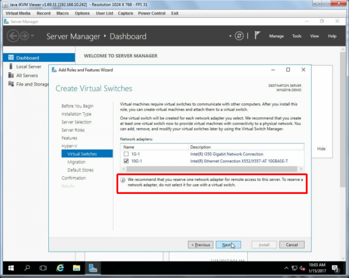Click the Local Server icon
The image size is (349, 278).
coord(10,66)
